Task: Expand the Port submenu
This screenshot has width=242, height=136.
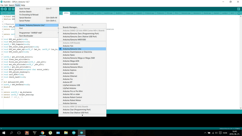Action: (37, 28)
